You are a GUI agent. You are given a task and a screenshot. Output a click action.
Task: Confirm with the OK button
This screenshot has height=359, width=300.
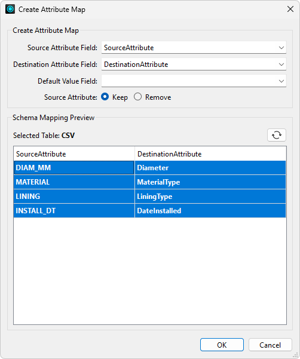point(222,345)
